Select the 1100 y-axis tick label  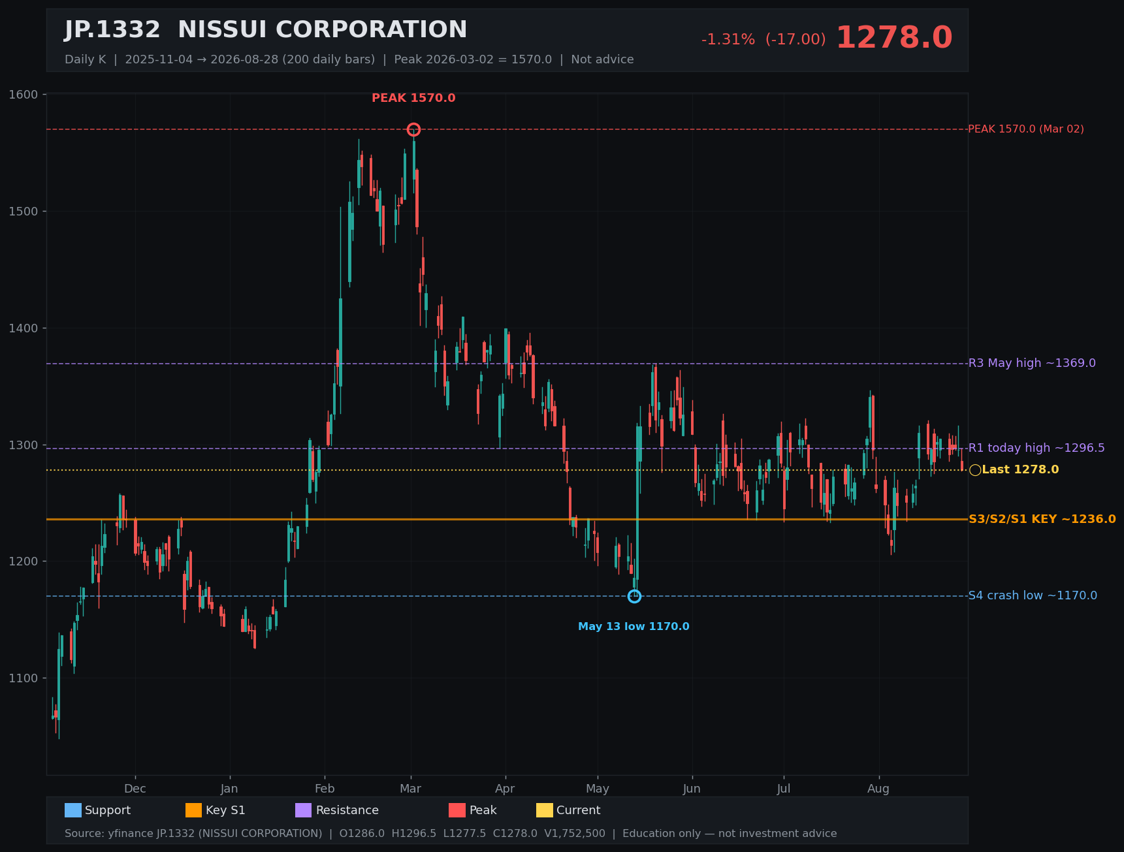click(24, 678)
